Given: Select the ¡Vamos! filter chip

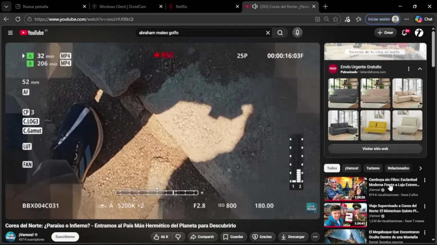Looking at the screenshot, I should point(352,168).
